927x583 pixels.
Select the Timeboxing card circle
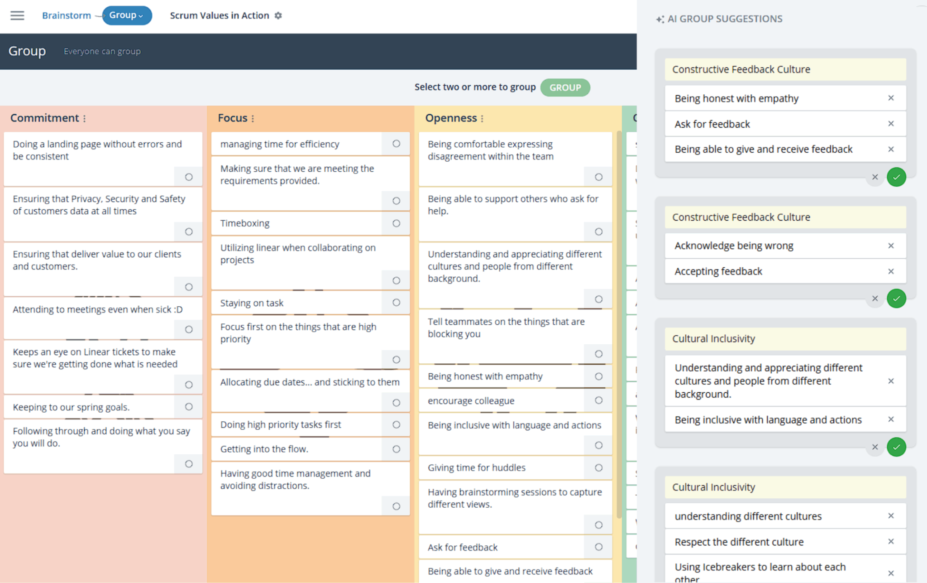(396, 223)
